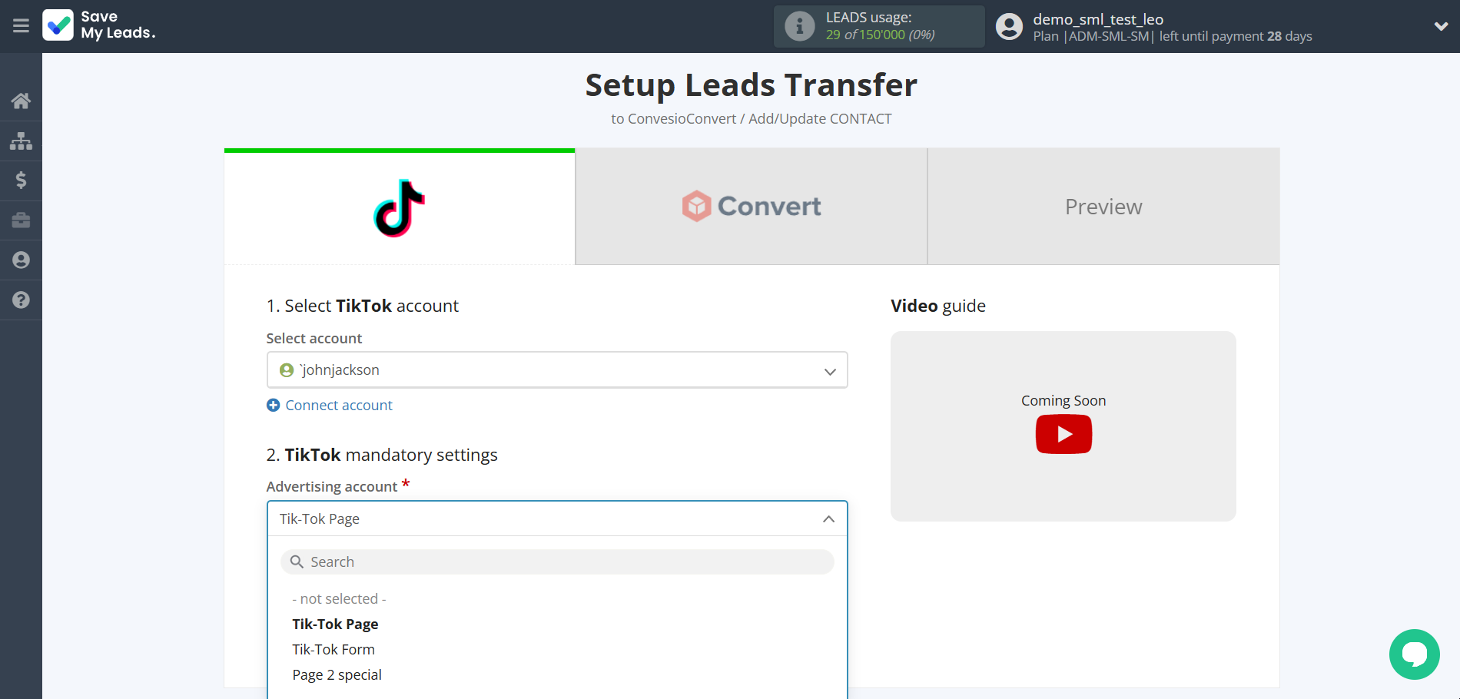Choose the 'Page 2 special' option
This screenshot has width=1460, height=699.
(x=337, y=674)
